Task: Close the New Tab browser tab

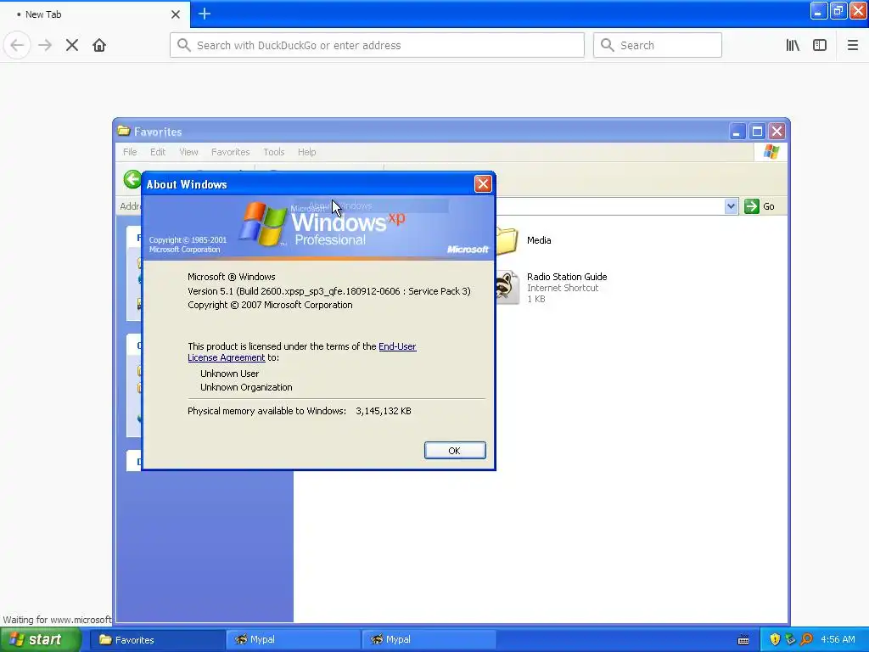Action: (175, 14)
